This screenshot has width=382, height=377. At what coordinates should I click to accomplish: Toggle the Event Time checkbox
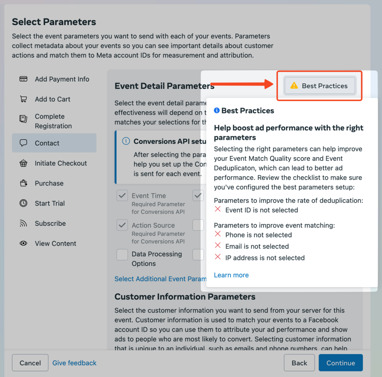[122, 196]
